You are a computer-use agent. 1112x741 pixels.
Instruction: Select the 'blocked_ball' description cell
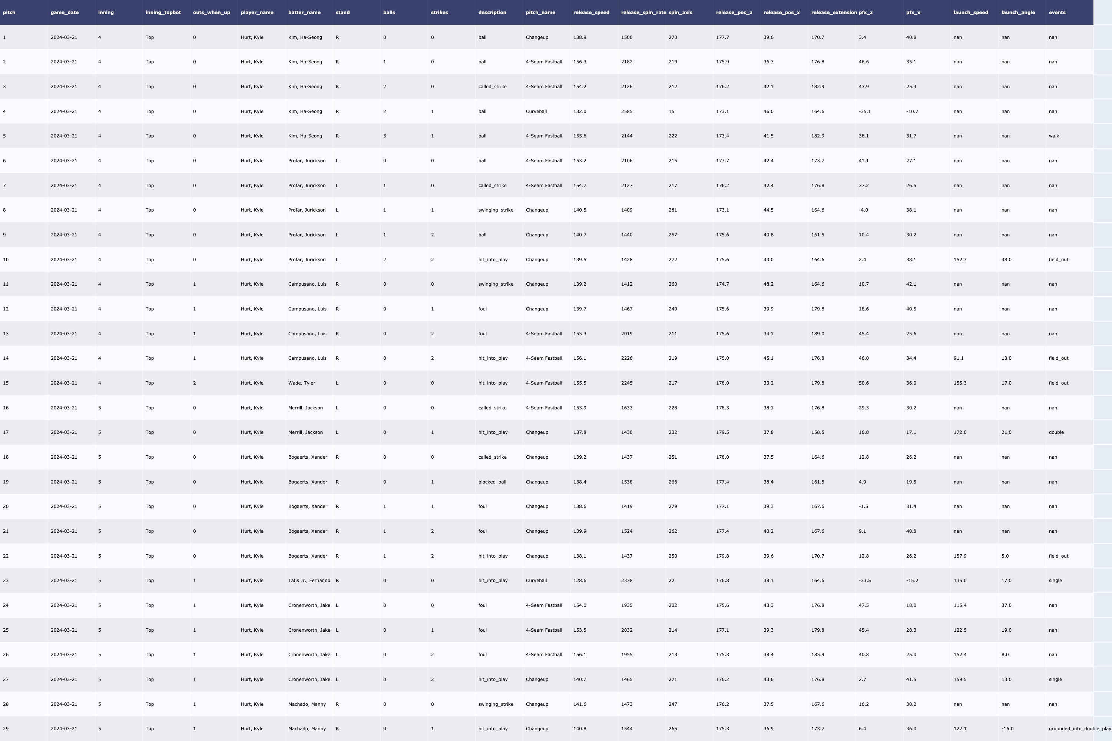[x=492, y=482]
